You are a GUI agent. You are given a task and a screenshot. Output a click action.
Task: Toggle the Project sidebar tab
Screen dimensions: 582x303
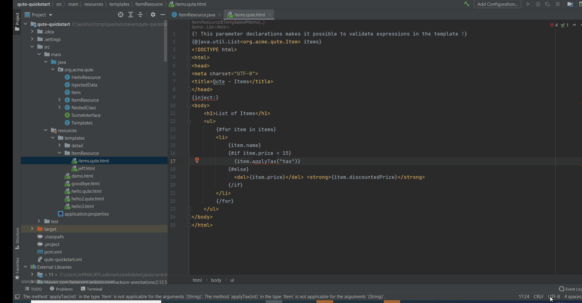[x=17, y=21]
